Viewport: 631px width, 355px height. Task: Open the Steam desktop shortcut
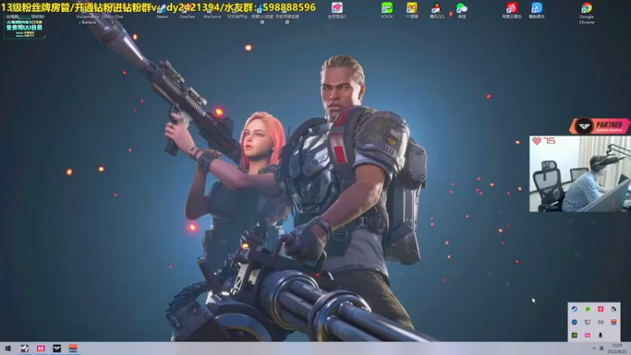pyautogui.click(x=162, y=12)
